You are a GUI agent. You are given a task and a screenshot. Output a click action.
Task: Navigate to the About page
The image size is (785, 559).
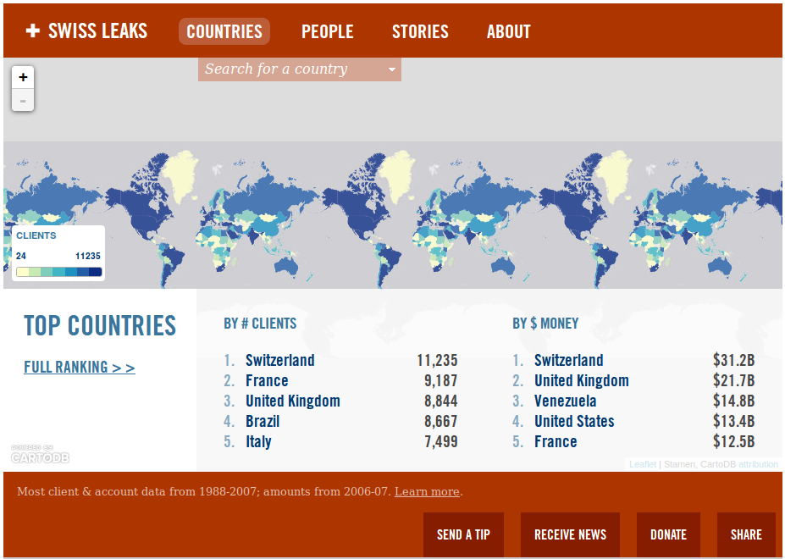pyautogui.click(x=508, y=31)
